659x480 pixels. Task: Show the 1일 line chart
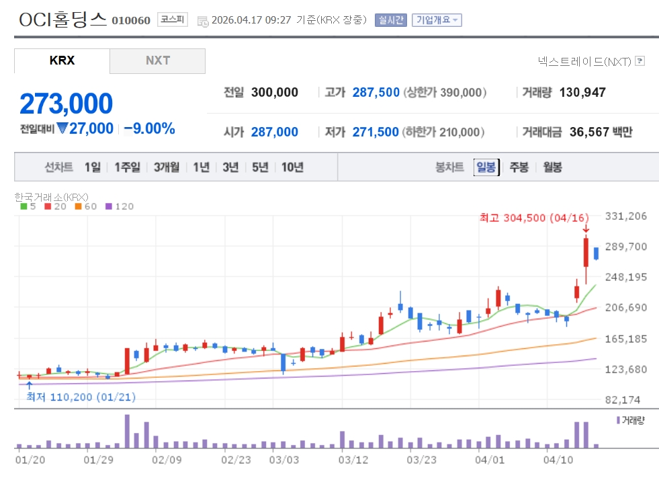point(93,167)
